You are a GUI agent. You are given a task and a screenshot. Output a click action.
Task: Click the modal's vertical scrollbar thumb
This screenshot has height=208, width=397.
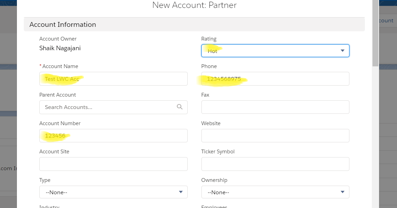pyautogui.click(x=375, y=33)
